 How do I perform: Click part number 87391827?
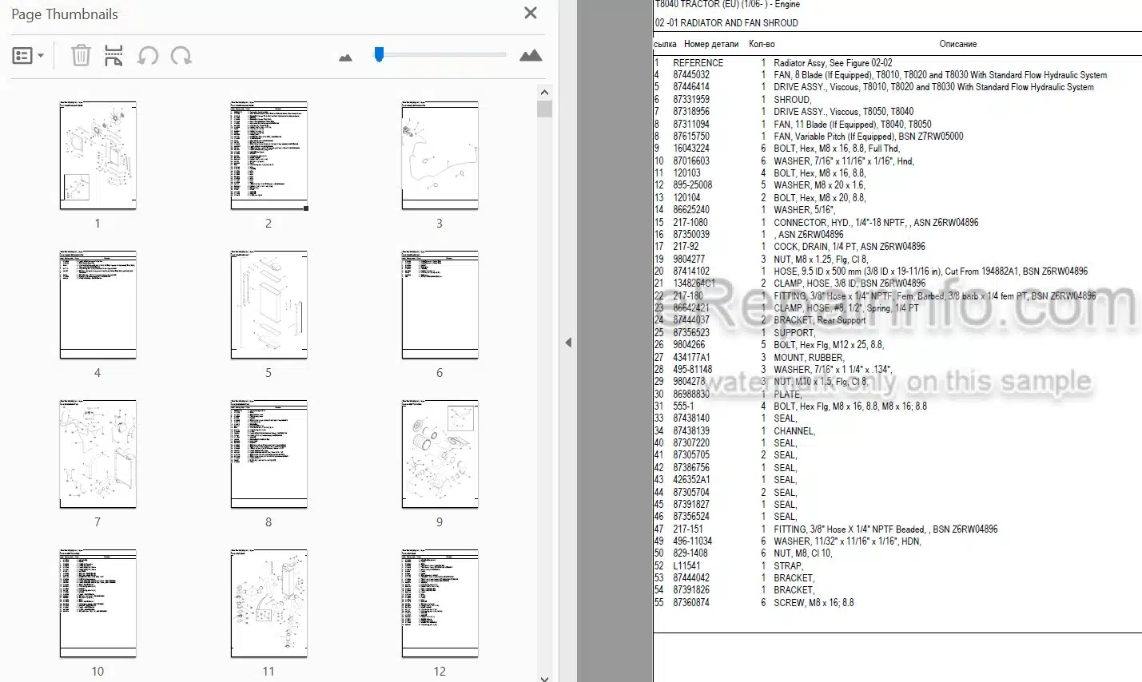tap(691, 505)
